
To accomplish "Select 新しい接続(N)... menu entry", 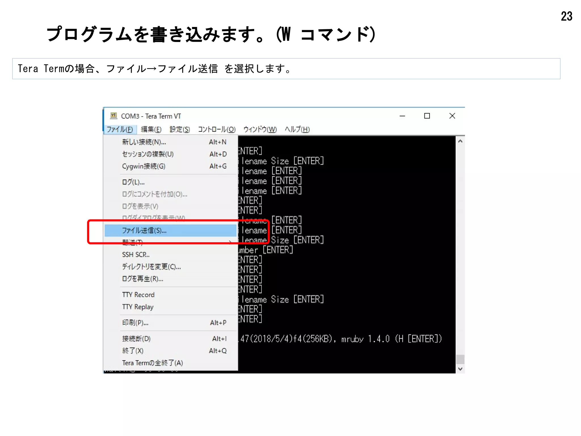I will (x=170, y=142).
